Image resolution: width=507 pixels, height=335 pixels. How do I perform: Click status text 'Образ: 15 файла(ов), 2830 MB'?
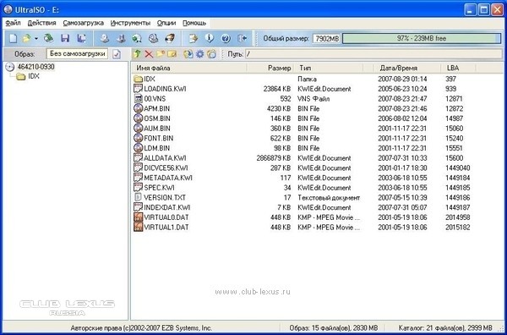click(x=334, y=327)
